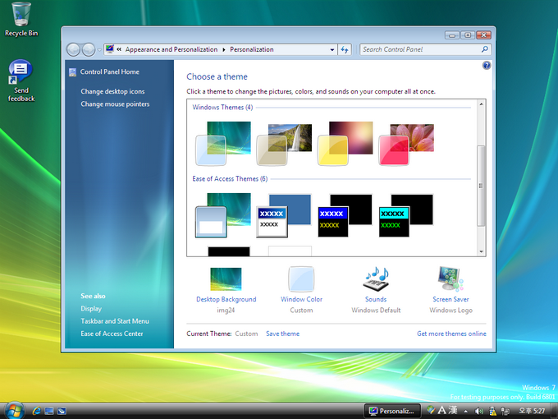This screenshot has height=419, width=558.
Task: Click the Desktop Background link text
Action: coord(226,299)
